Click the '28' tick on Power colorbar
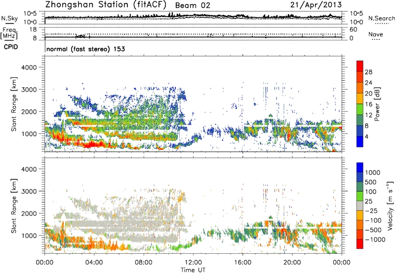This screenshot has height=273, width=395. pos(368,72)
